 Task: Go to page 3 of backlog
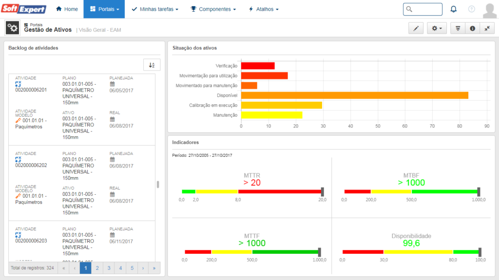point(108,268)
